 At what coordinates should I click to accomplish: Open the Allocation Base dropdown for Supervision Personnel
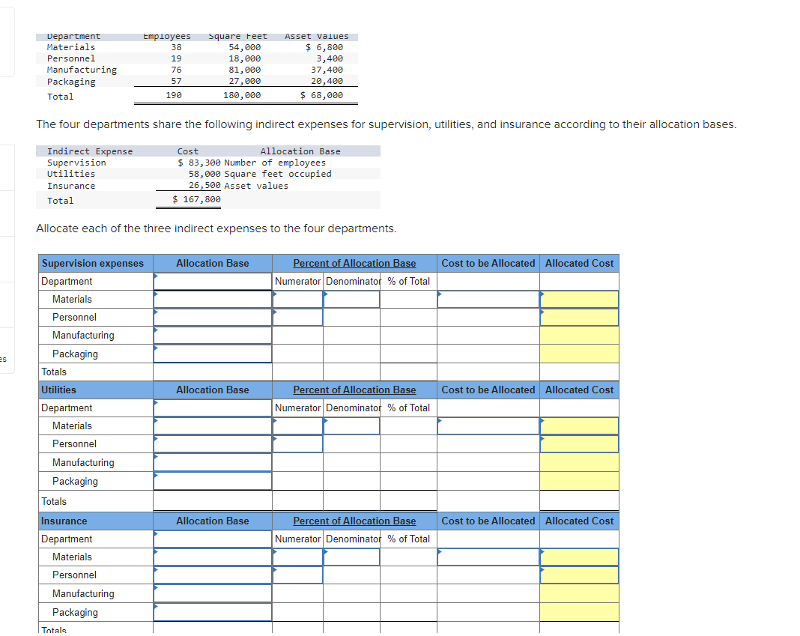(212, 316)
